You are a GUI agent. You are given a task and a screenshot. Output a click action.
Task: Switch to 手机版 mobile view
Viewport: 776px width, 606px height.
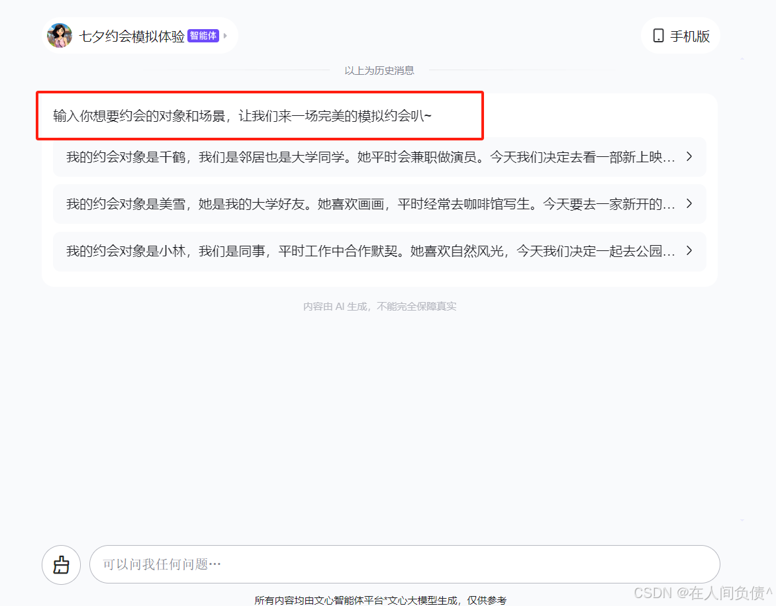click(681, 36)
